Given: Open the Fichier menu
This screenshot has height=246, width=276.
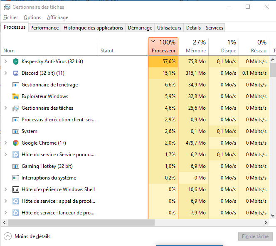Looking at the screenshot, I should (x=10, y=17).
